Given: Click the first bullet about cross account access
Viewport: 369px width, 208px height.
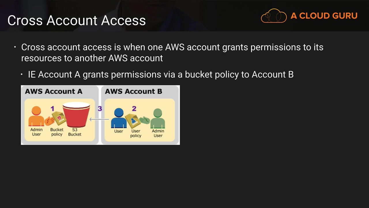Looking at the screenshot, I should (172, 53).
